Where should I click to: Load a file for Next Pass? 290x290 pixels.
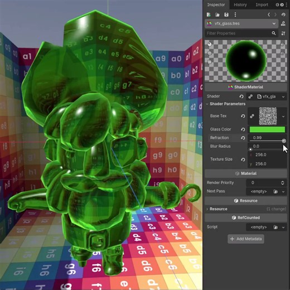pos(275,191)
